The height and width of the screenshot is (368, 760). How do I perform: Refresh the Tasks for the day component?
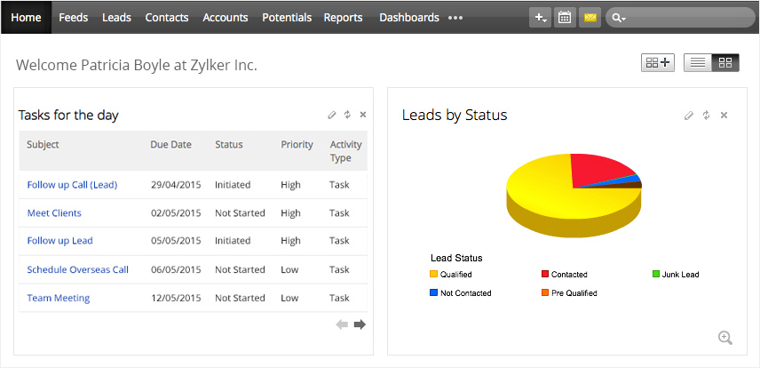click(x=347, y=115)
